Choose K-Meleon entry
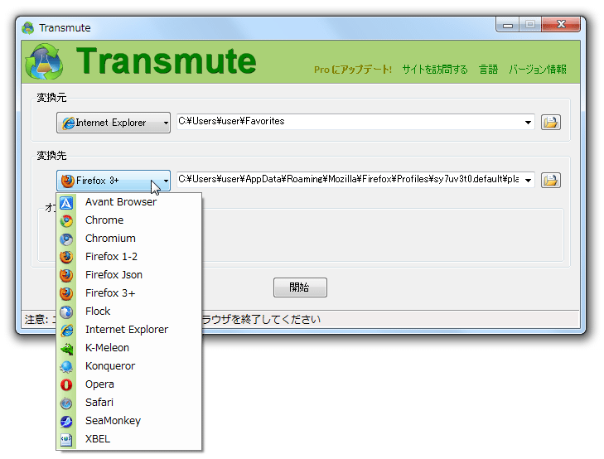 tap(129, 348)
